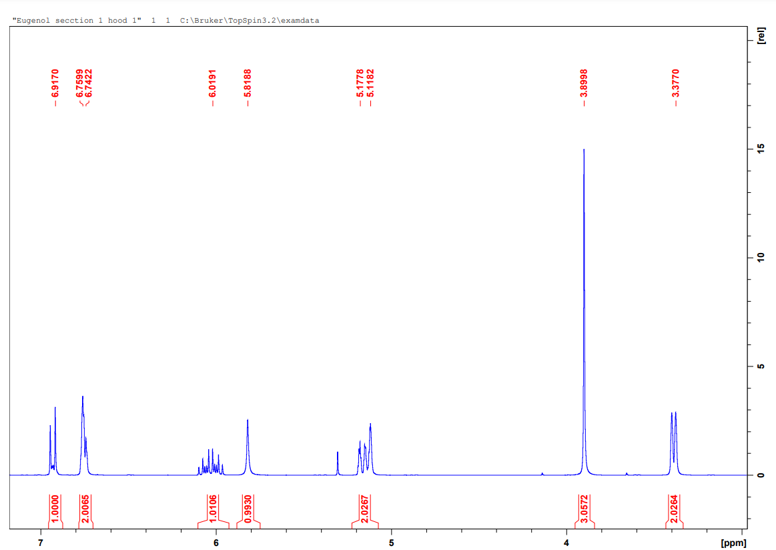Click the integral value 2.0264
The image size is (776, 550).
pos(674,509)
